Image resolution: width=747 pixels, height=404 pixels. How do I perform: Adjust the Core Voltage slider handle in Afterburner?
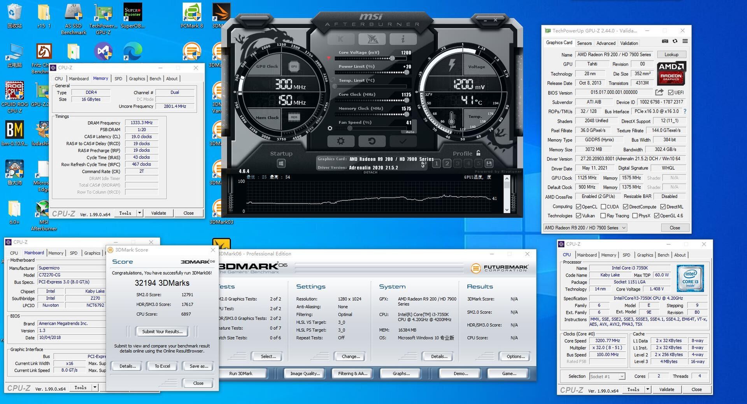[392, 58]
